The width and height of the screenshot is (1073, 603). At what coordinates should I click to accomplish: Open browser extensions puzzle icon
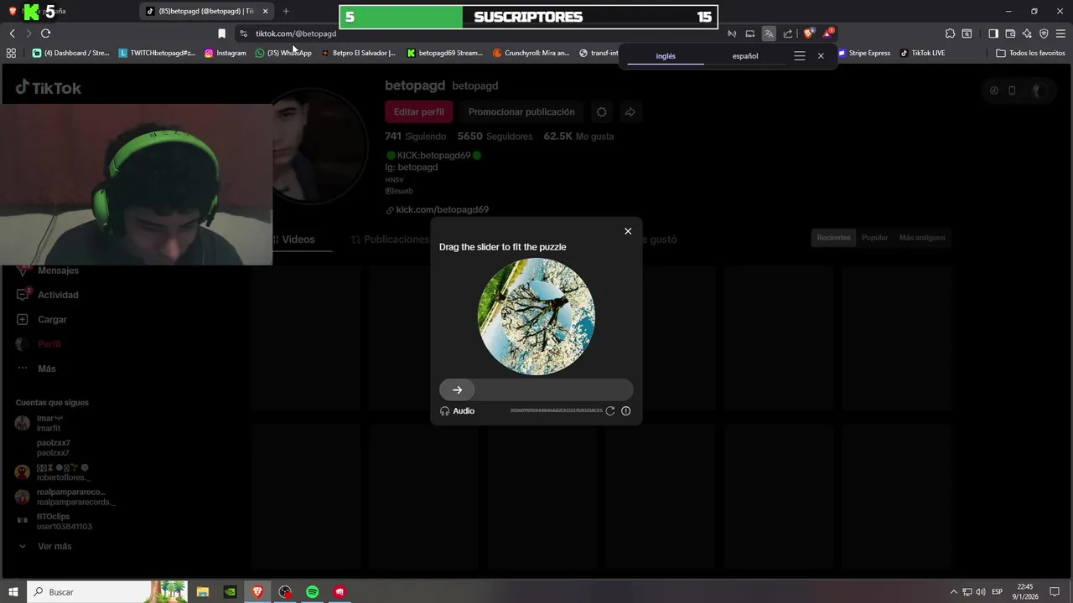tap(950, 33)
